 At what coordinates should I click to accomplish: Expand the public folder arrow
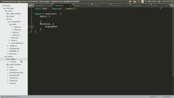tap(5, 16)
